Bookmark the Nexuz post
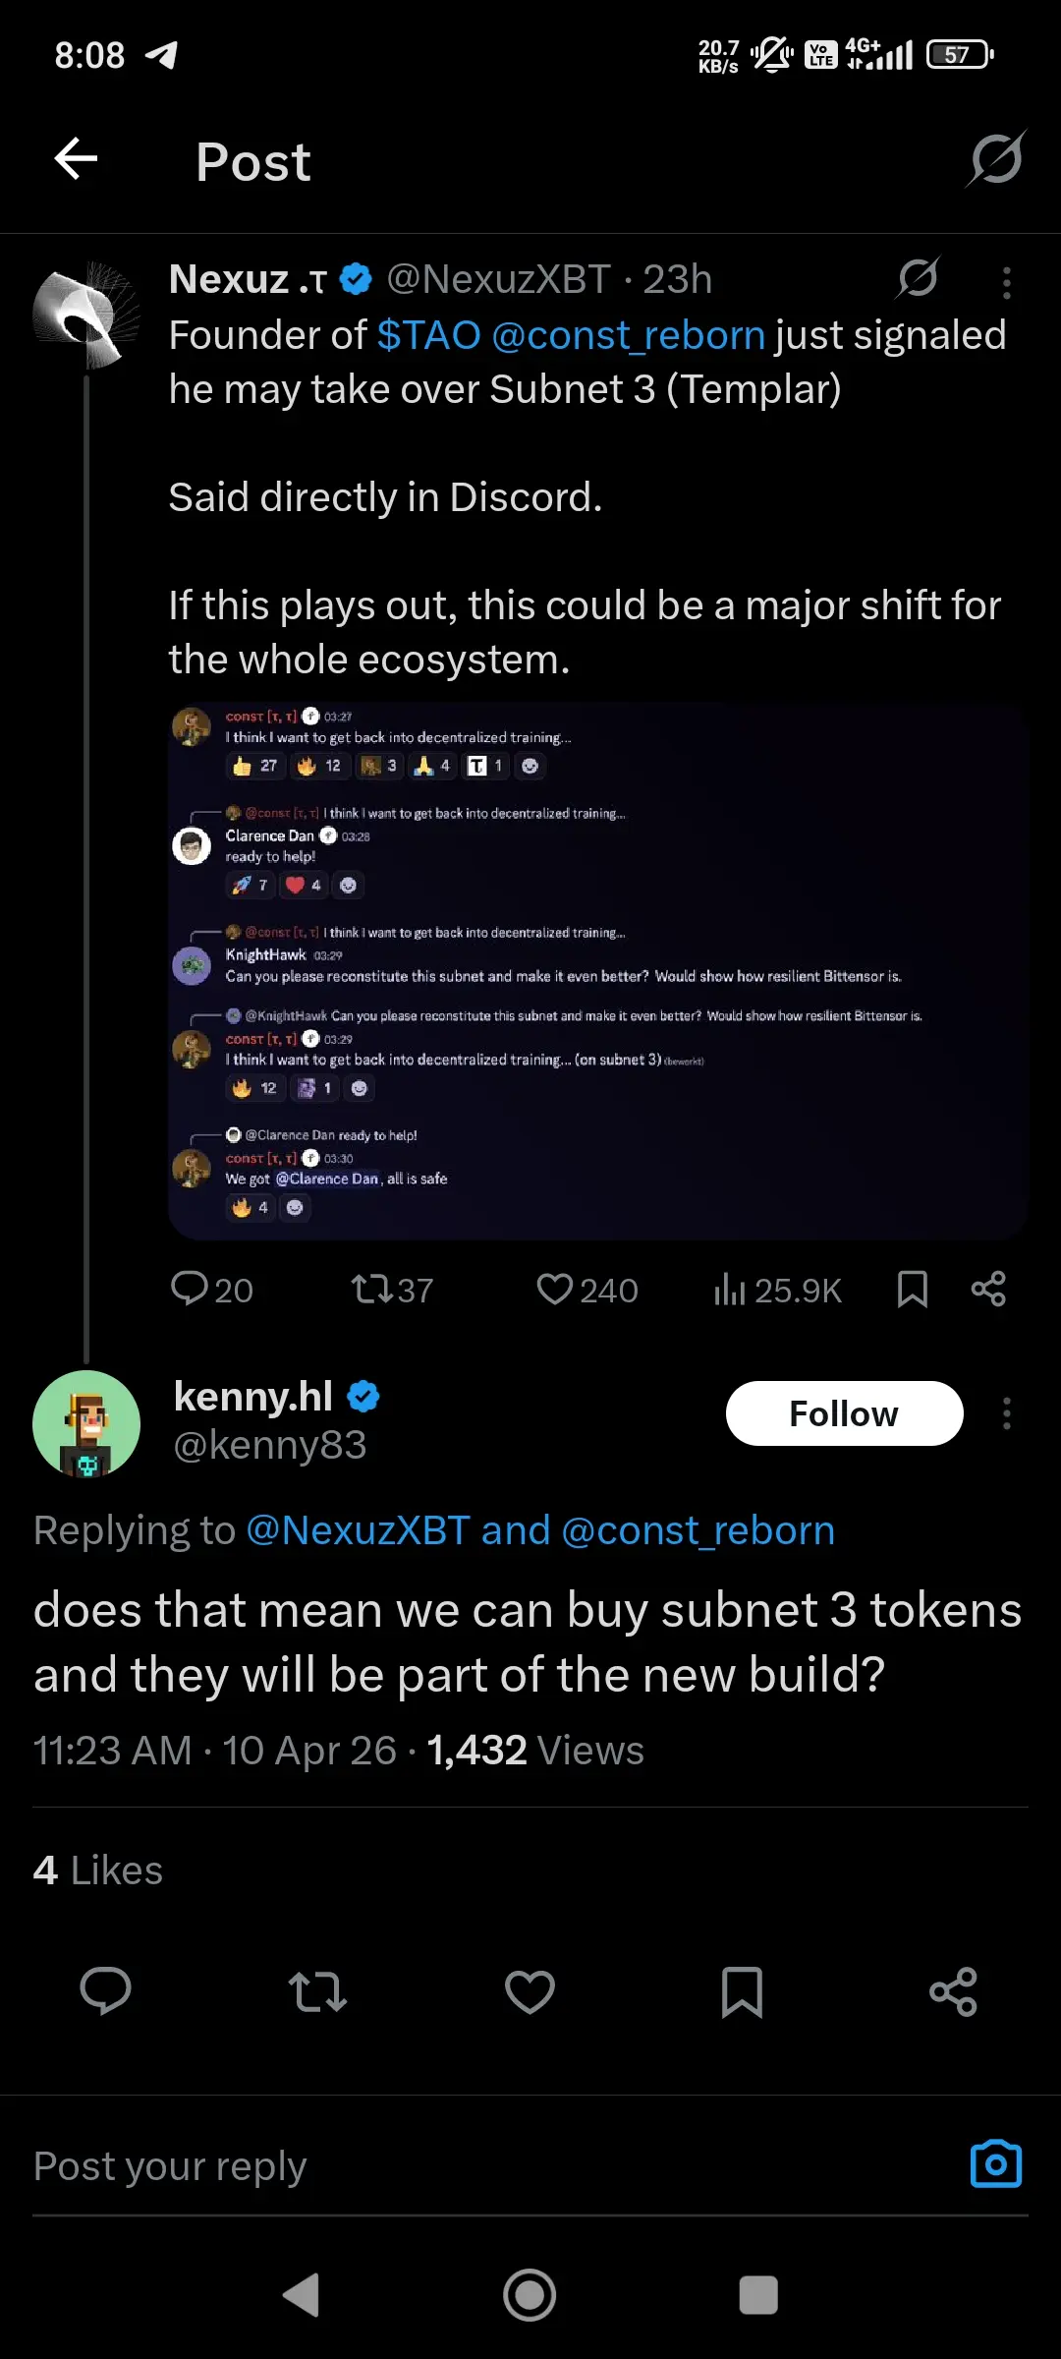 pos(913,1290)
